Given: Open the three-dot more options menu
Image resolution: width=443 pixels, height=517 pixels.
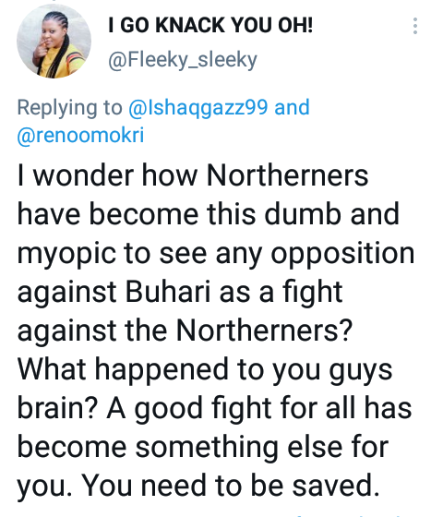Looking at the screenshot, I should point(415,26).
